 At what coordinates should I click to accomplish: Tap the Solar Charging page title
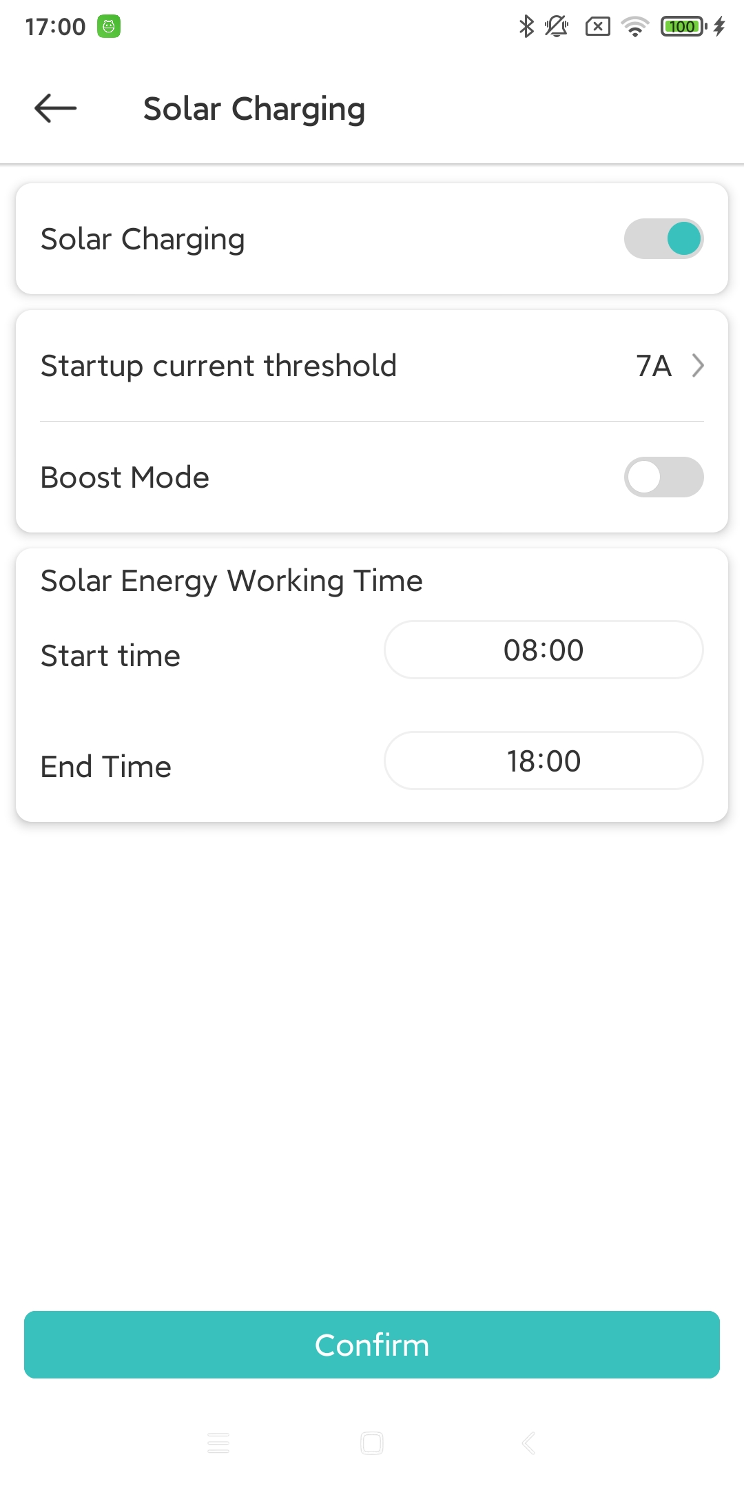tap(254, 109)
